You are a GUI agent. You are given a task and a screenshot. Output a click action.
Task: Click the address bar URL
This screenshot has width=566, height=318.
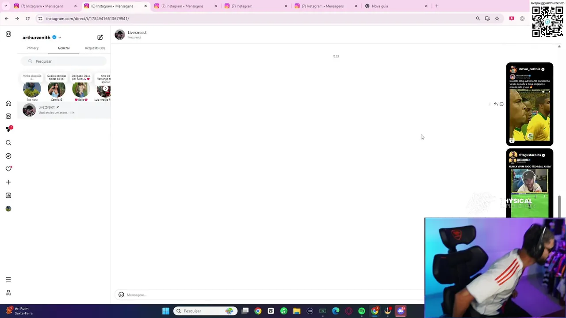click(x=88, y=19)
